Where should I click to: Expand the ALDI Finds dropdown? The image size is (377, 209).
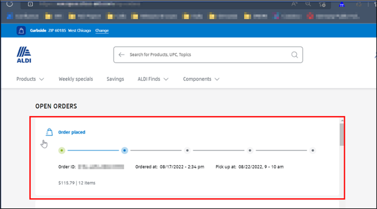153,79
